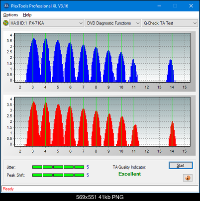Screen dimensions: 200x201
Task: Click the Jitter score value 5
Action: click(x=88, y=167)
